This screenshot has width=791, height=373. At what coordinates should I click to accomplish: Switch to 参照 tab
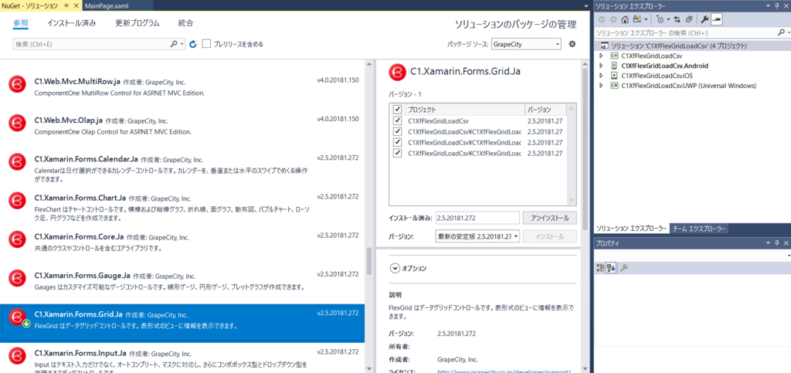(21, 23)
